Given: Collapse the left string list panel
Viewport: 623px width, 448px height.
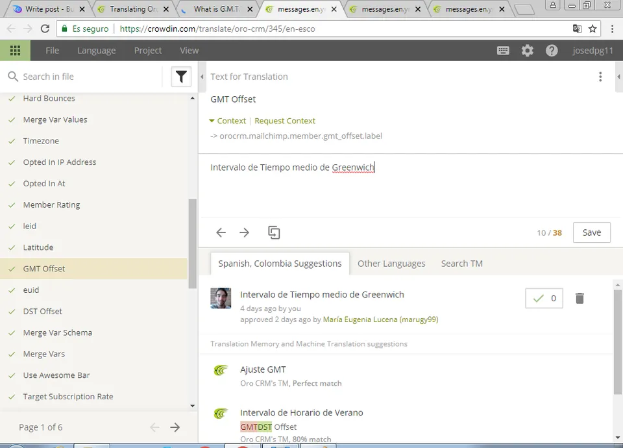Looking at the screenshot, I should tap(202, 77).
